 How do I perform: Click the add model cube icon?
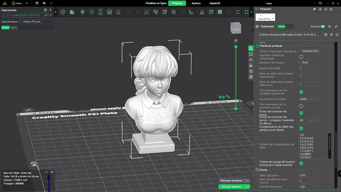[x=63, y=12]
